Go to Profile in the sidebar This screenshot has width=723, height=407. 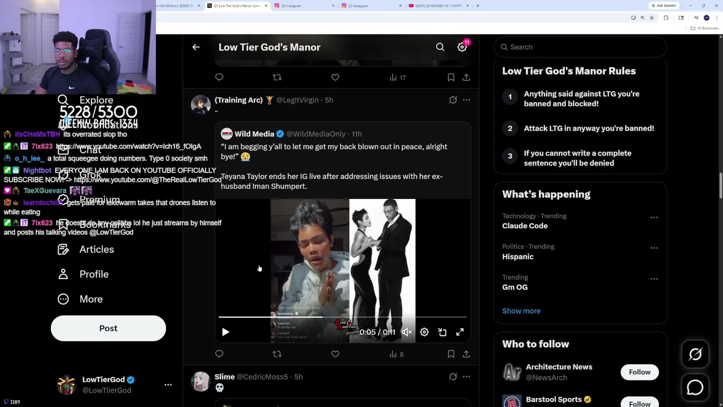click(83, 274)
